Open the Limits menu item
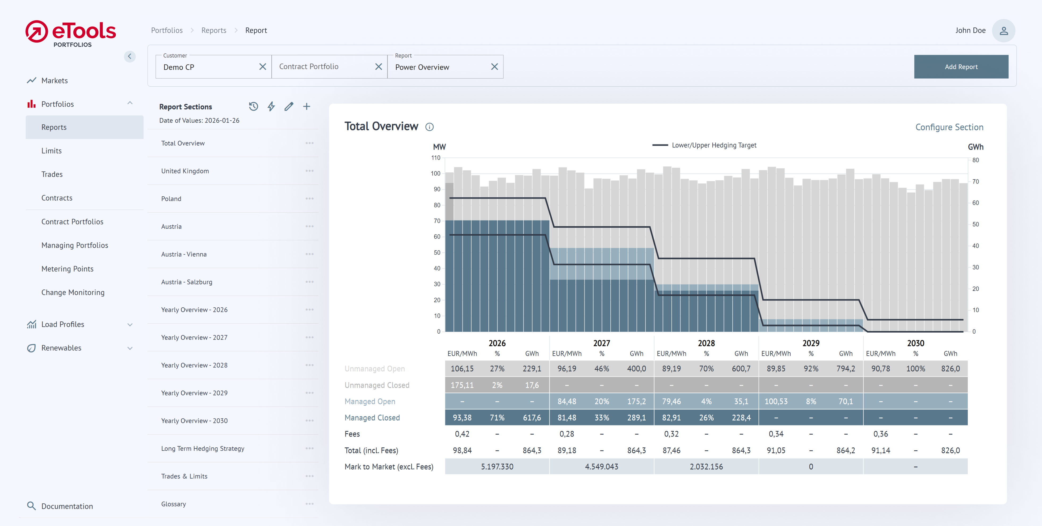This screenshot has width=1042, height=526. tap(51, 151)
